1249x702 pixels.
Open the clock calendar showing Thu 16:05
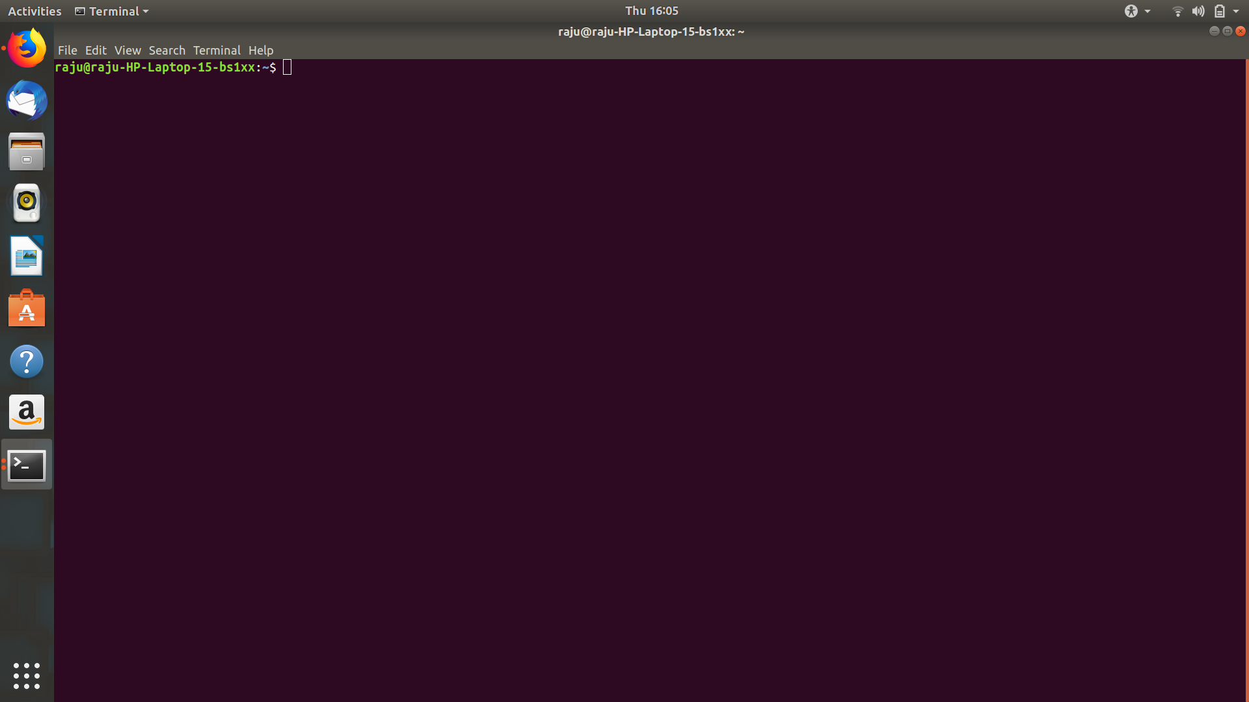[x=651, y=11]
